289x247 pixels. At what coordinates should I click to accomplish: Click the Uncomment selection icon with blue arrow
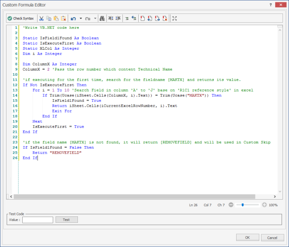134,18
